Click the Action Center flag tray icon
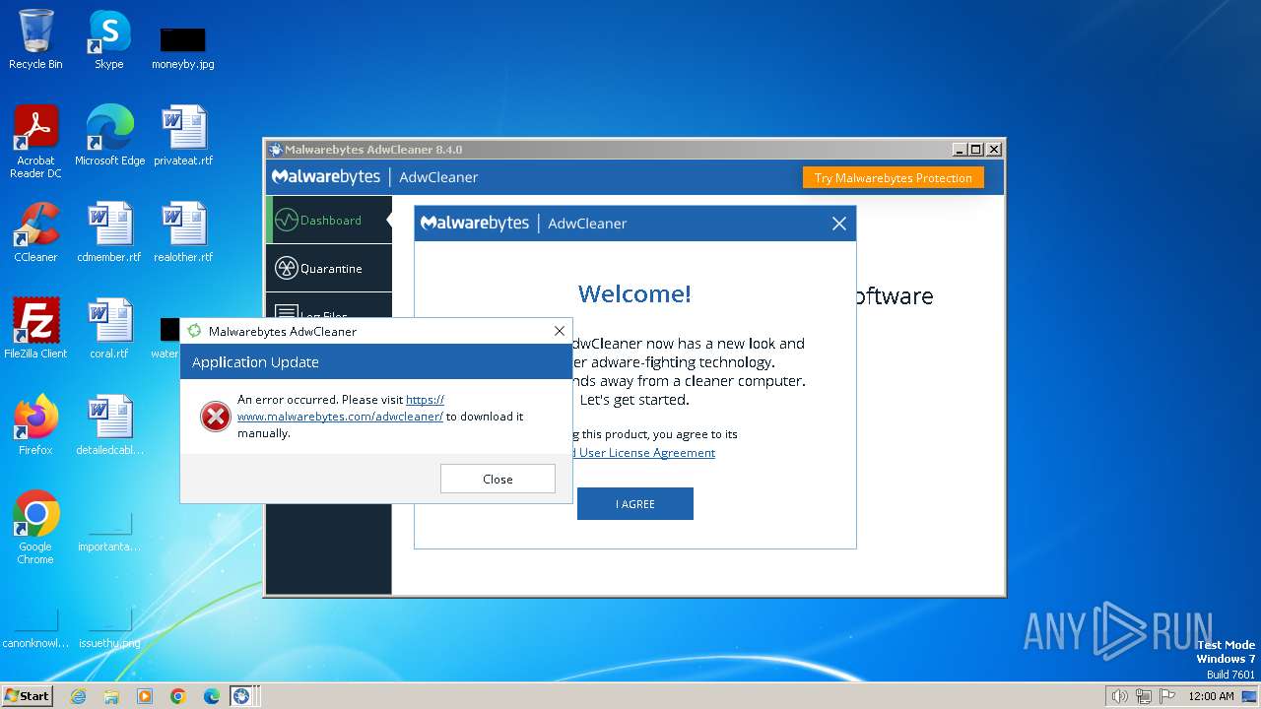The height and width of the screenshot is (709, 1261). click(x=1166, y=696)
